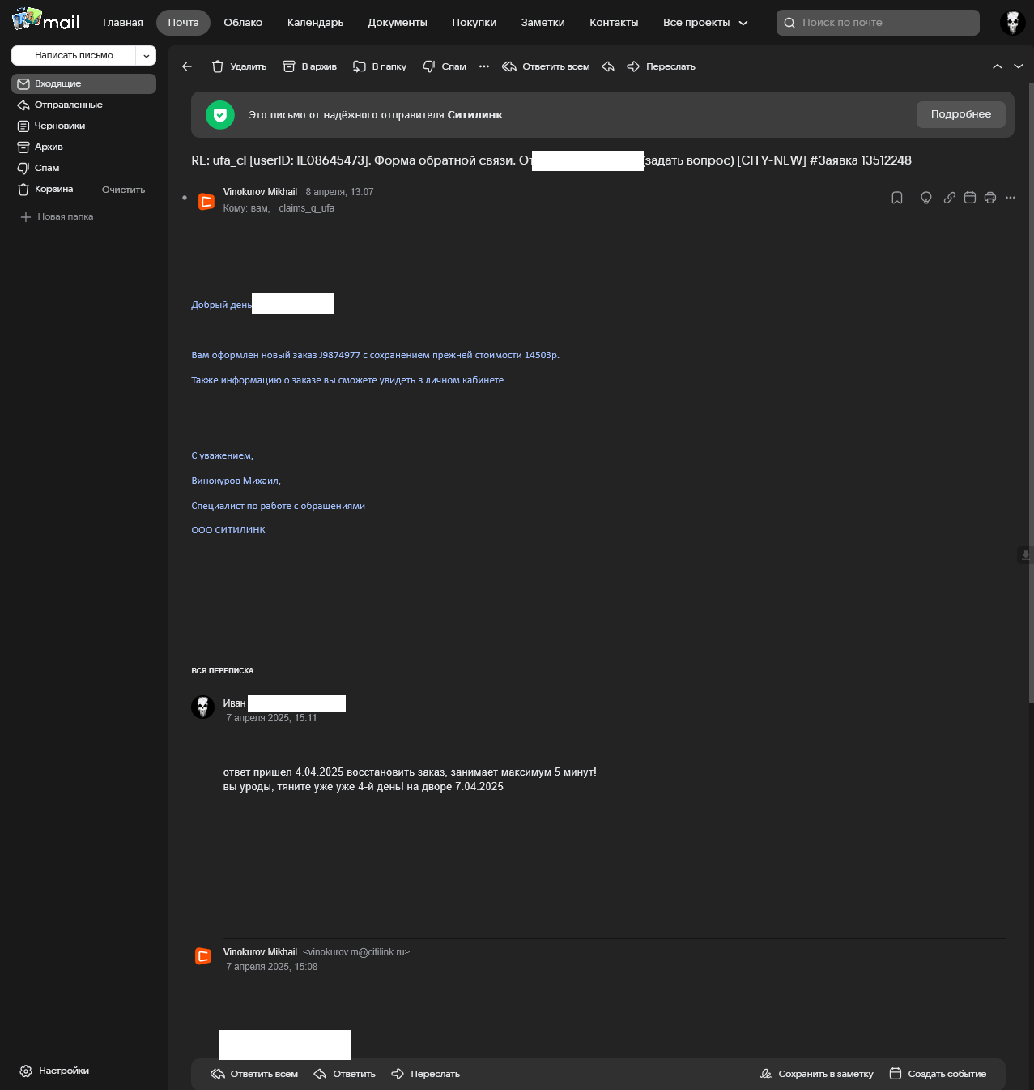This screenshot has width=1034, height=1090.
Task: Open compose options via arrow next to Написать письмо
Action: coord(147,55)
